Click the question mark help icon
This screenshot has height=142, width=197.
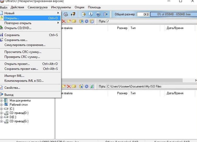coord(98,14)
